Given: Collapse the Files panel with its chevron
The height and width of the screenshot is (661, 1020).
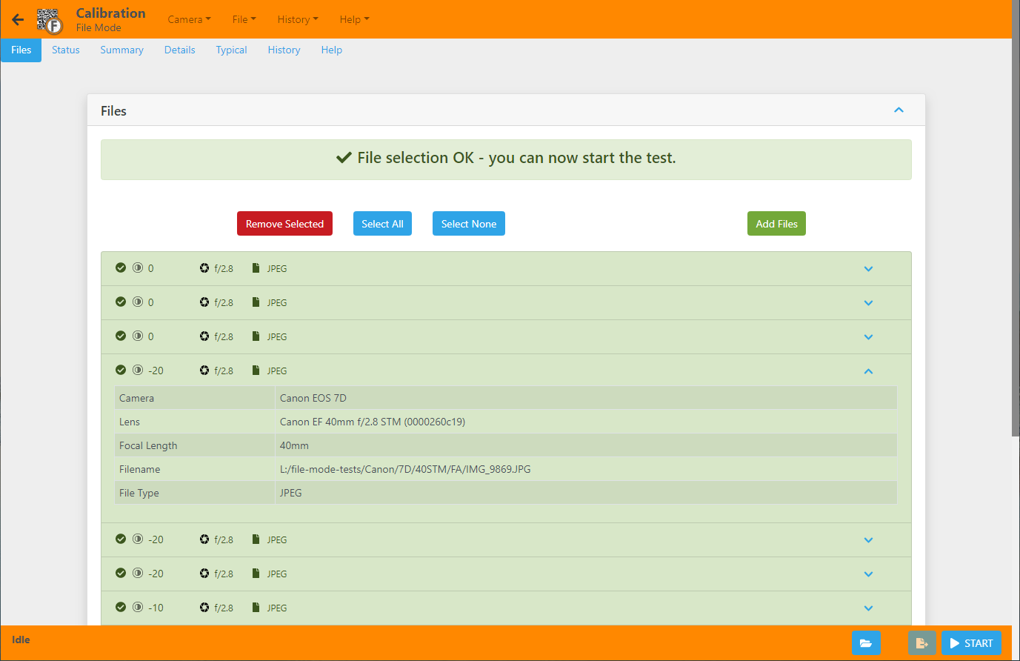Looking at the screenshot, I should pyautogui.click(x=899, y=110).
